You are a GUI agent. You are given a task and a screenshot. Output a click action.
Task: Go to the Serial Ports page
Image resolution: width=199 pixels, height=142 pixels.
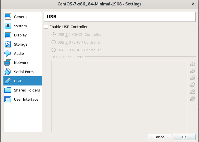[x=23, y=72]
